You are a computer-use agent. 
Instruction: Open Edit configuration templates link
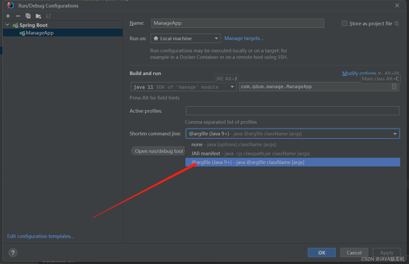click(x=41, y=236)
